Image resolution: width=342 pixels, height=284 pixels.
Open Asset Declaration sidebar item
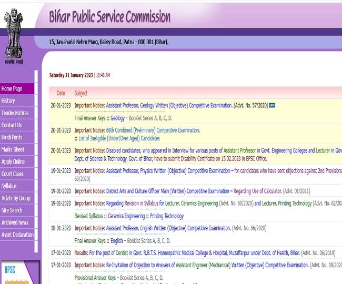[x=17, y=235]
